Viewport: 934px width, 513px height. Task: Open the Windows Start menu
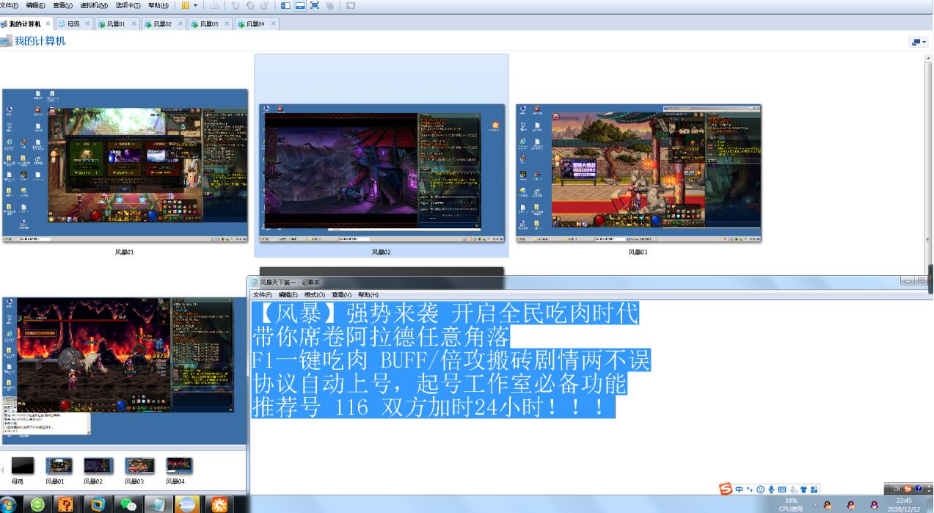[x=8, y=504]
